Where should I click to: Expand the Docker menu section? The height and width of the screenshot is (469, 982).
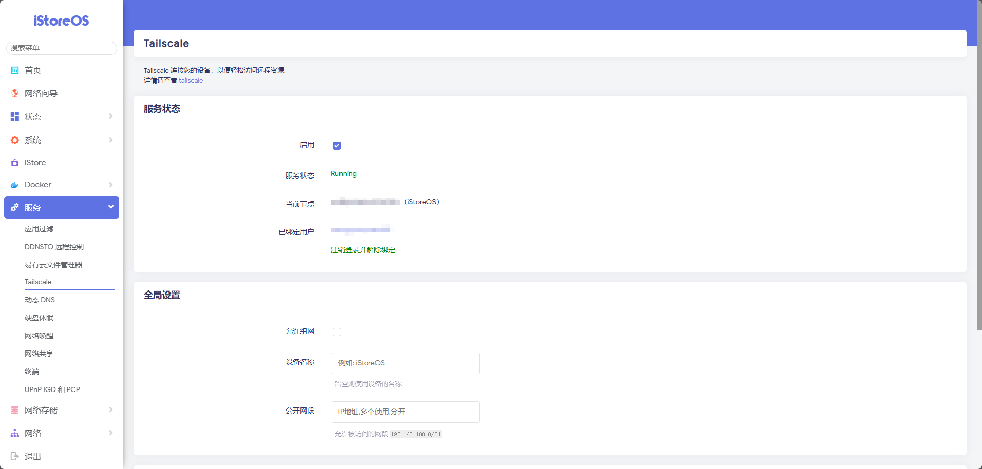(110, 185)
